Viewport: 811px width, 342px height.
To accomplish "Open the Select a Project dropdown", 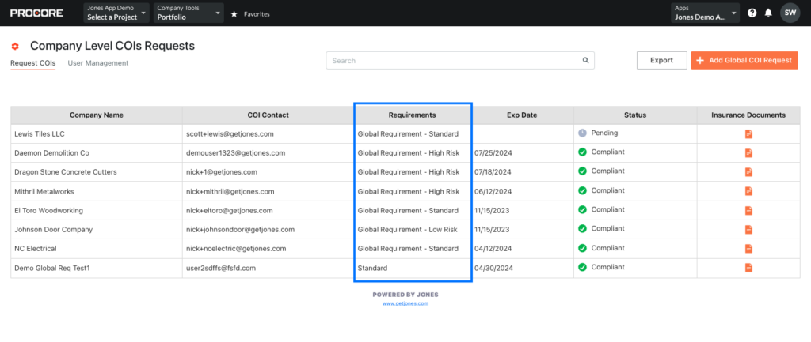I will [x=116, y=13].
